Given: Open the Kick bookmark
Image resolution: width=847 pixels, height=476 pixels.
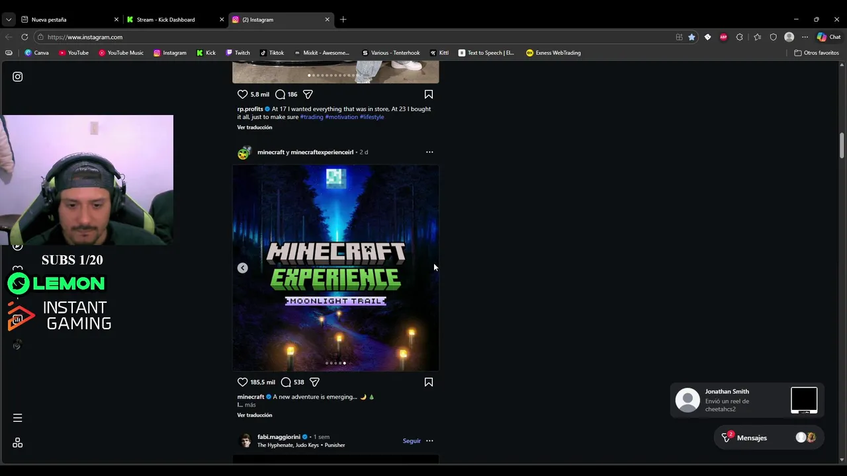Looking at the screenshot, I should pyautogui.click(x=206, y=53).
